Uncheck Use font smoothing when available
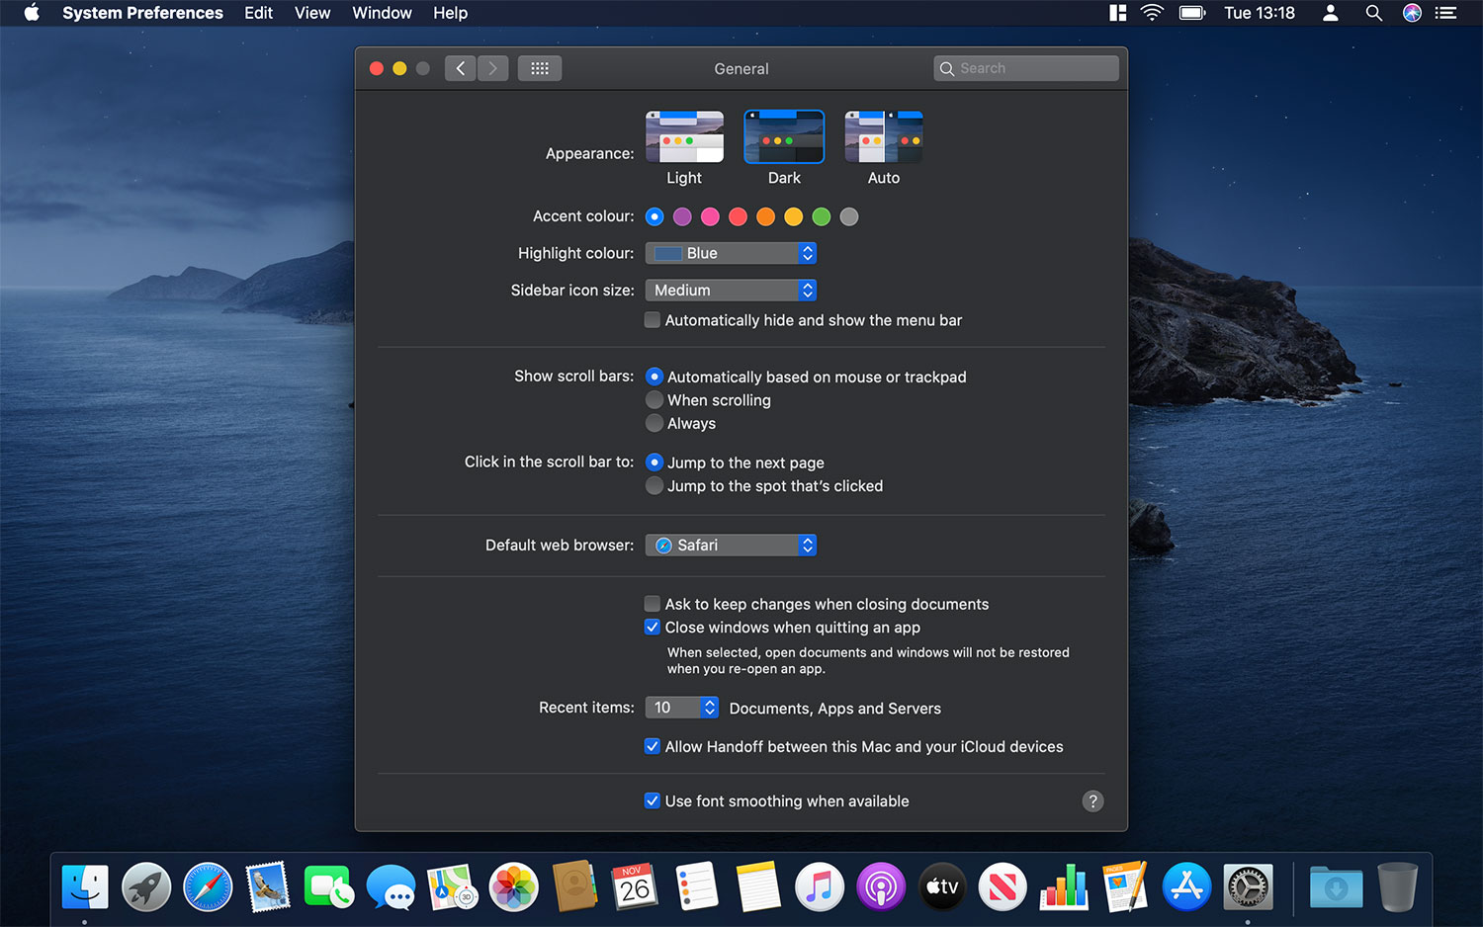Viewport: 1483px width, 927px height. tap(652, 801)
